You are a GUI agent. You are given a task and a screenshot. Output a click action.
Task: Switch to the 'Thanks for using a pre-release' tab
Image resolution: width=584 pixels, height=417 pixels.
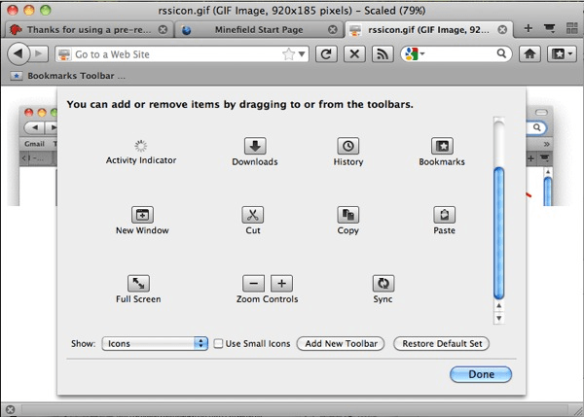point(86,29)
